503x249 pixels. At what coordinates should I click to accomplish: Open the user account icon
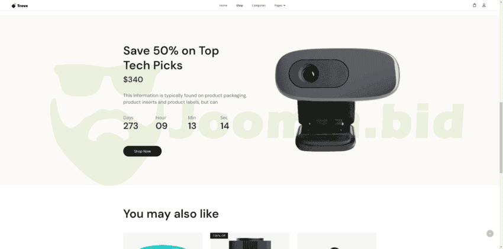(483, 5)
